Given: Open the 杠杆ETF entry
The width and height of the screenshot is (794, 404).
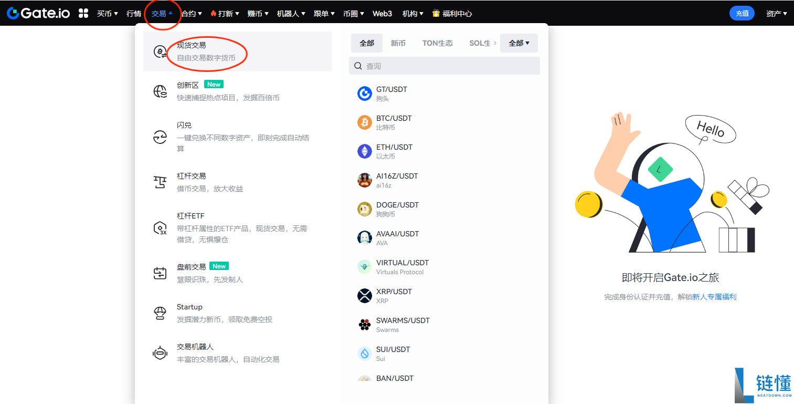Looking at the screenshot, I should coord(238,228).
